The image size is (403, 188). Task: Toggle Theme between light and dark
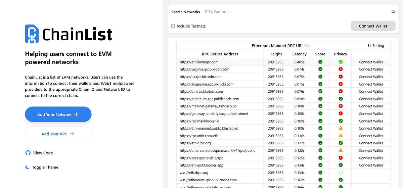pos(42,167)
